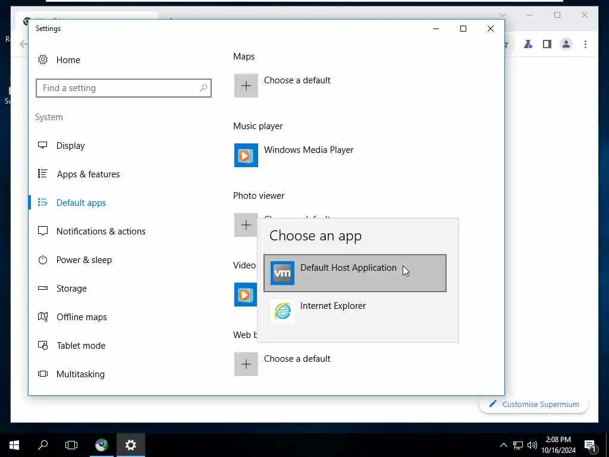Maximize the Settings window
This screenshot has width=609, height=457.
point(463,29)
